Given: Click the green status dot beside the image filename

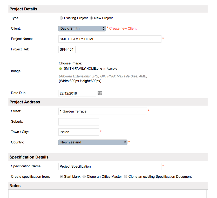Looking at the screenshot, I should pyautogui.click(x=60, y=69).
